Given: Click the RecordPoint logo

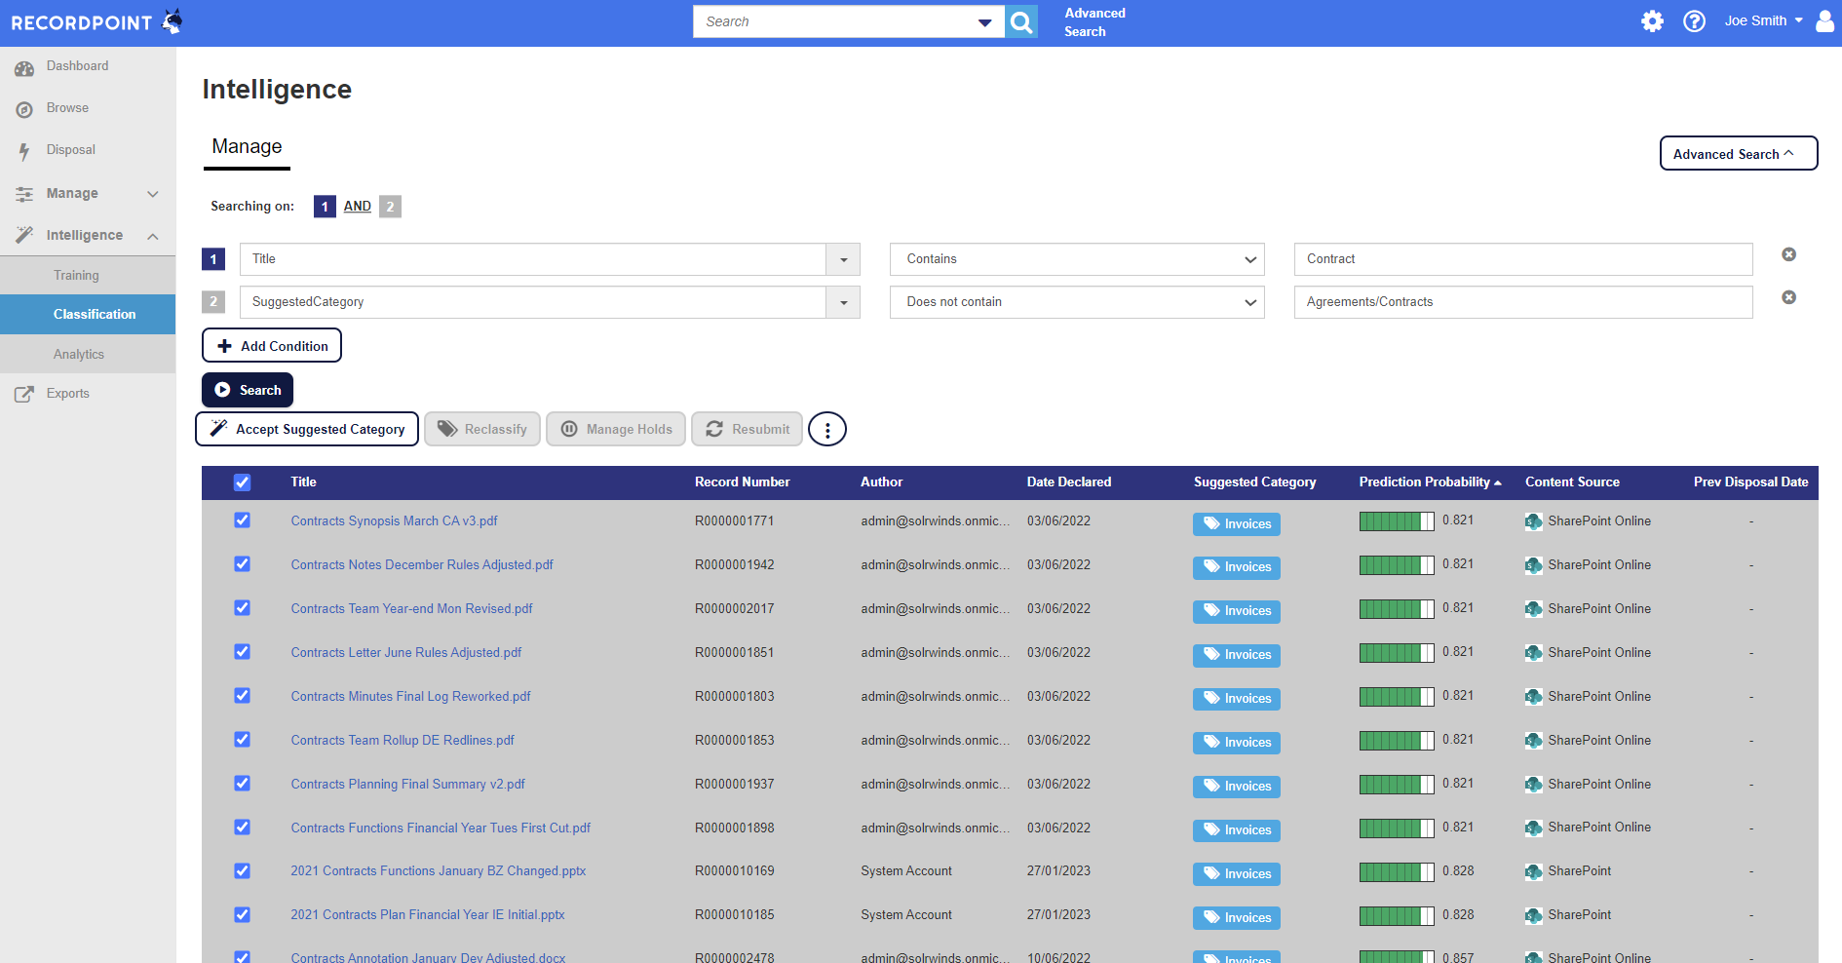Looking at the screenshot, I should click(x=96, y=21).
